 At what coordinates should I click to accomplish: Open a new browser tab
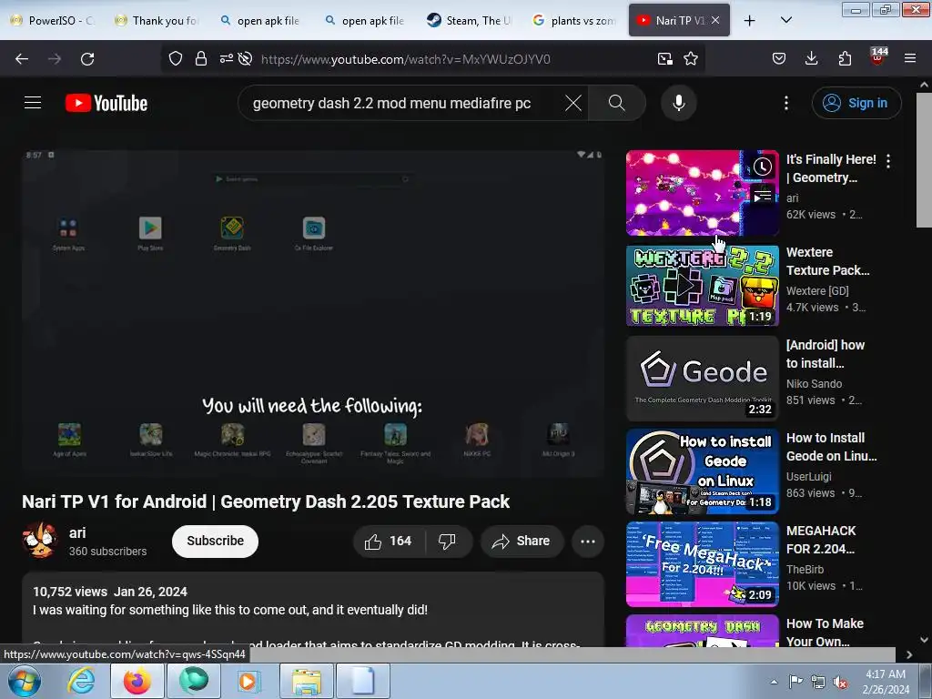coord(750,20)
